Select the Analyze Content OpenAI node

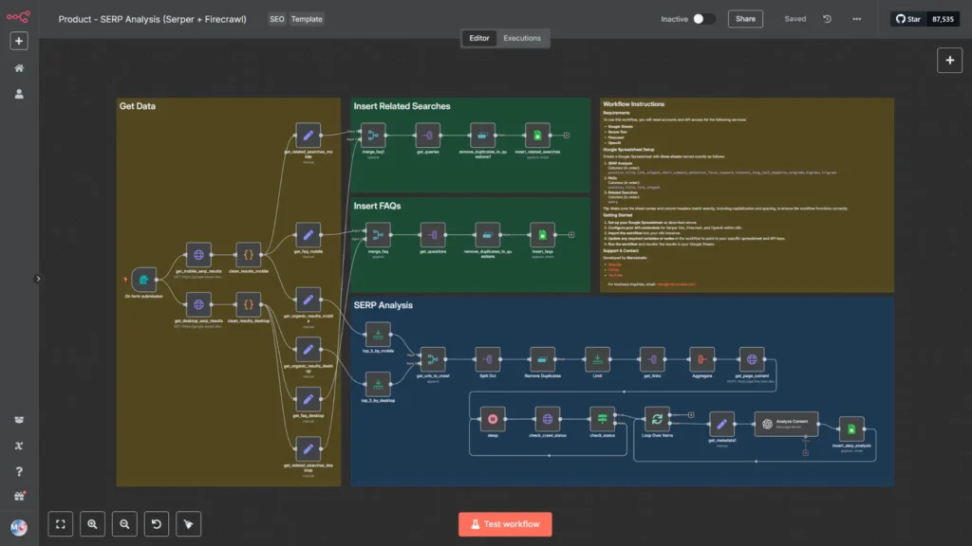click(786, 424)
